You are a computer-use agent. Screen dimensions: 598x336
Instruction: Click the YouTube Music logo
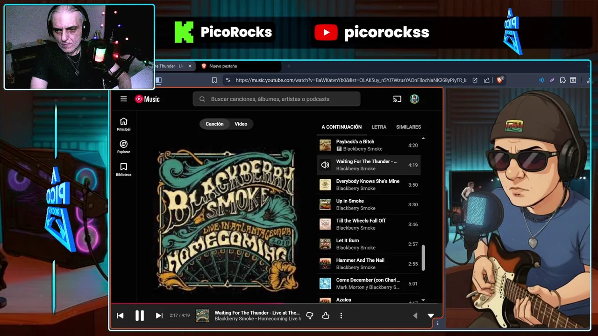point(147,99)
